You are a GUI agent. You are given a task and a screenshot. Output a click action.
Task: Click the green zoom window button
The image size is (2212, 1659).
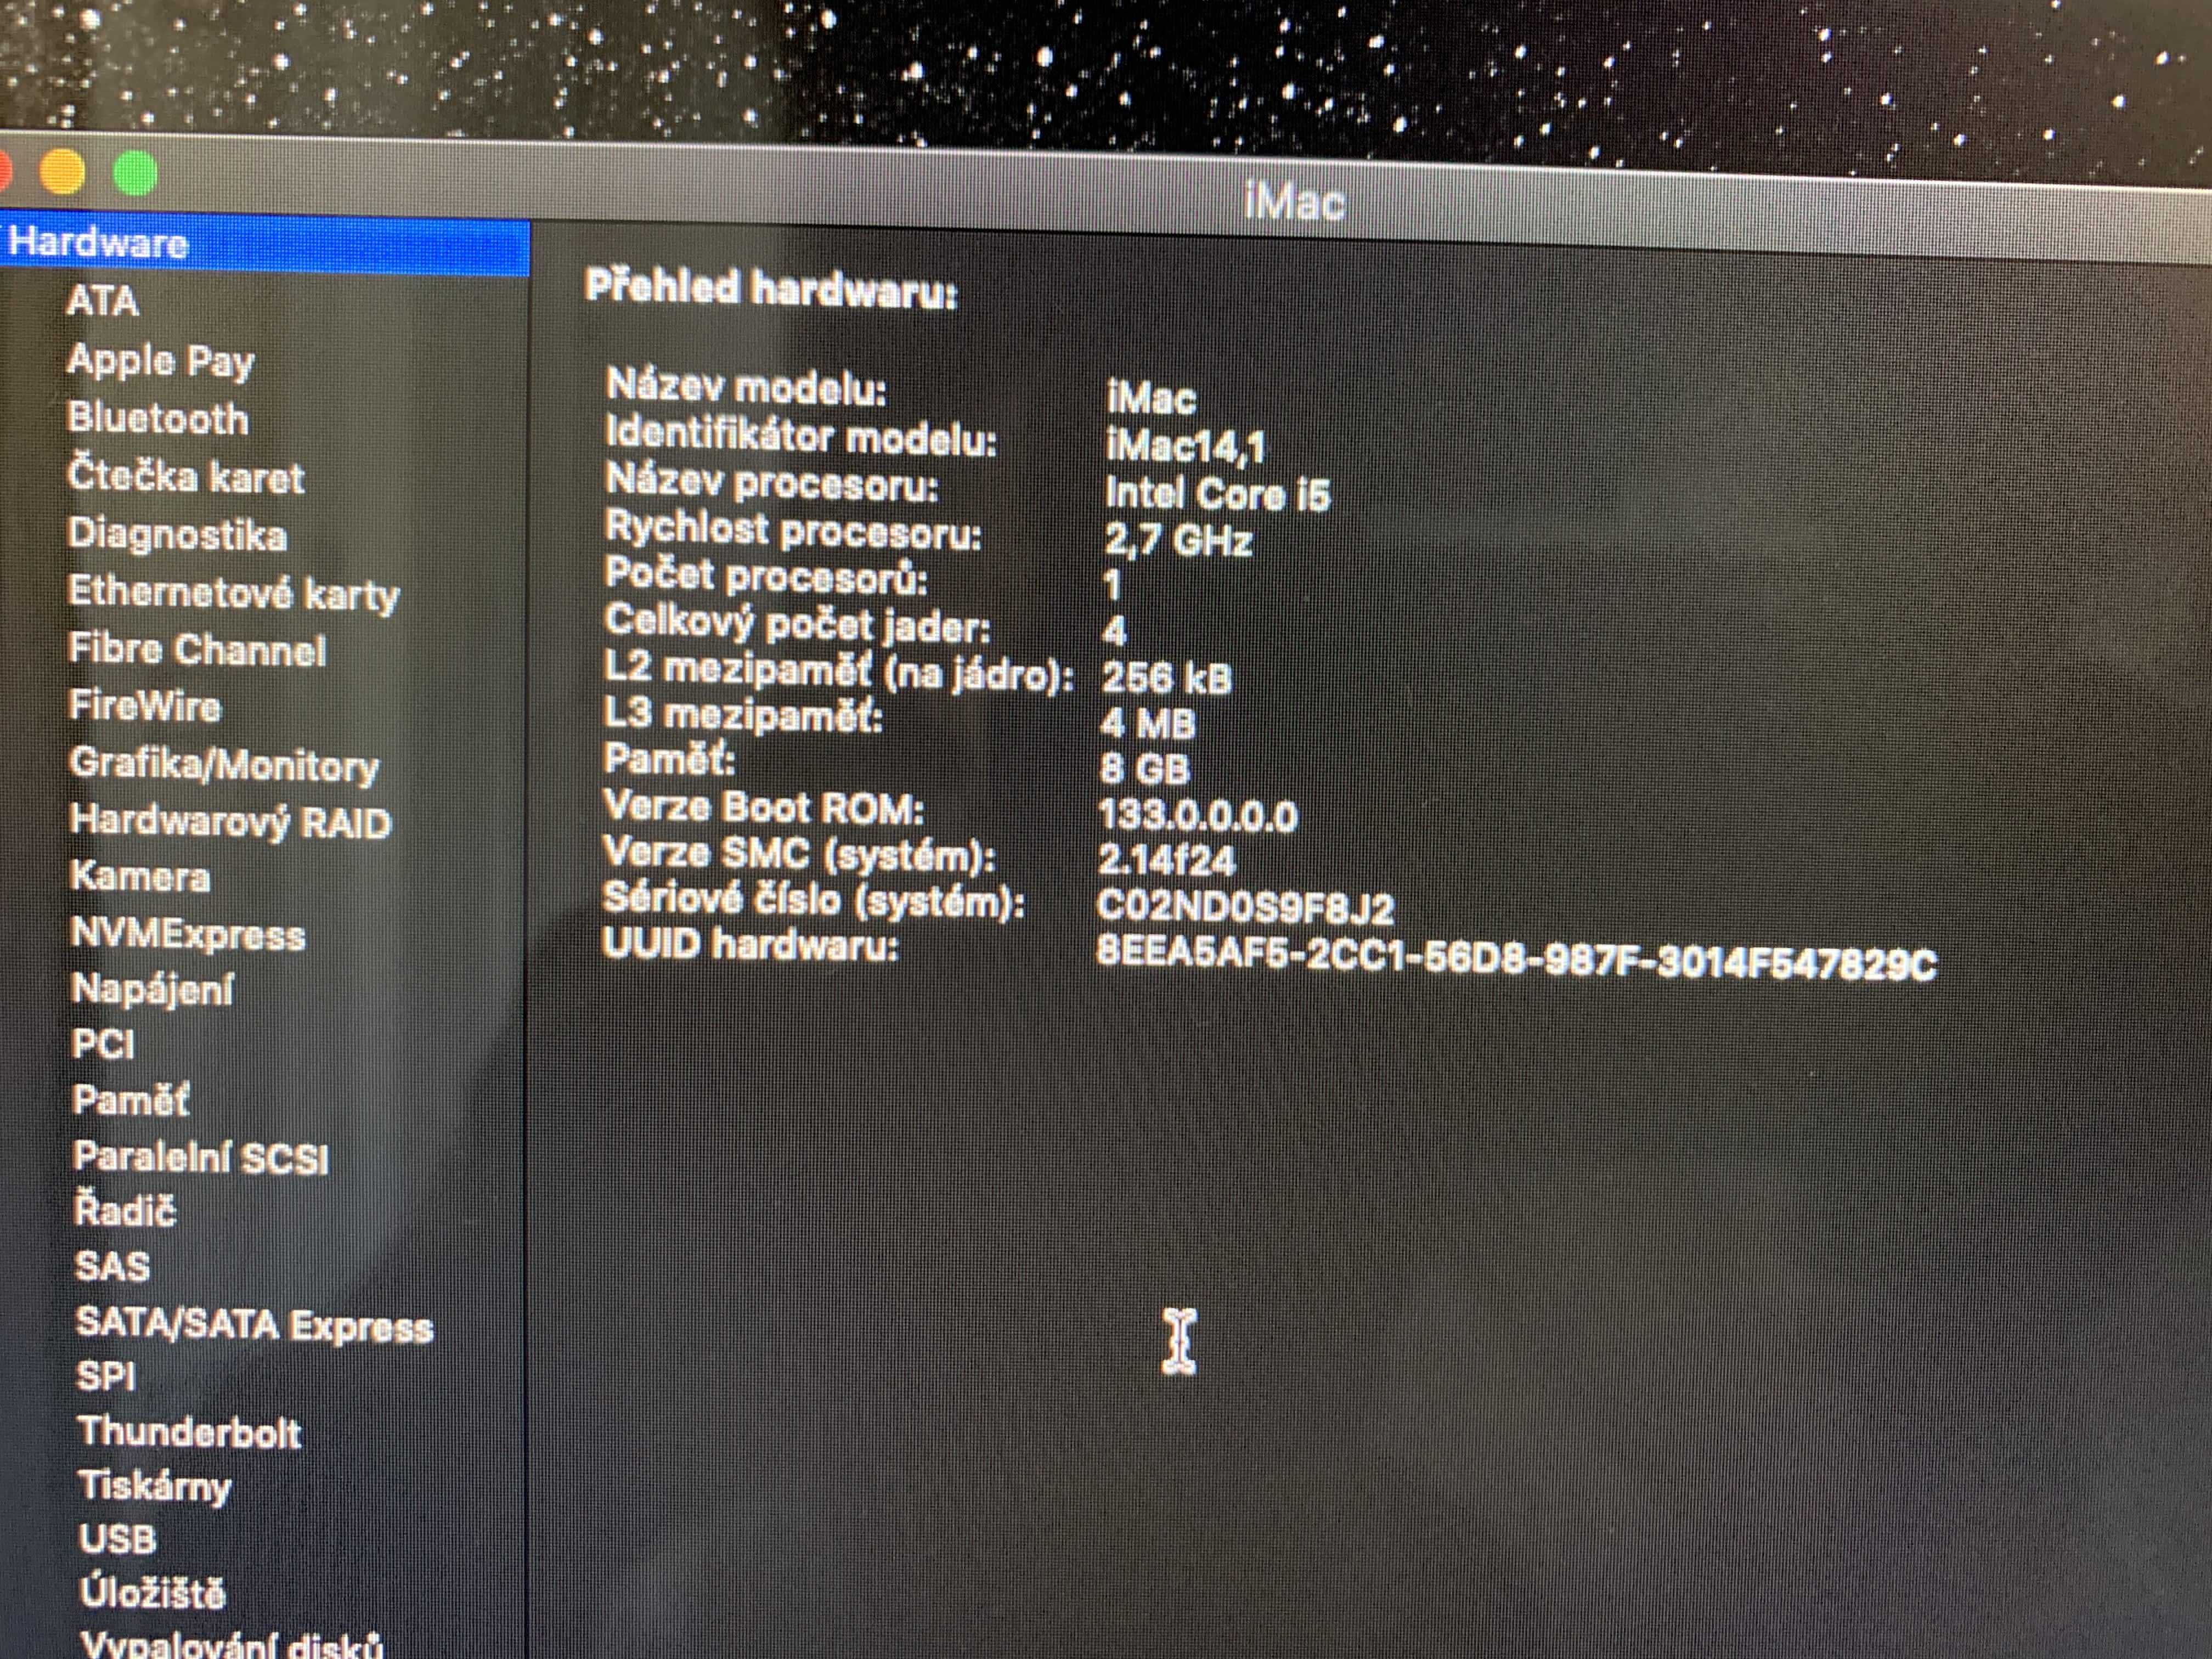point(135,174)
